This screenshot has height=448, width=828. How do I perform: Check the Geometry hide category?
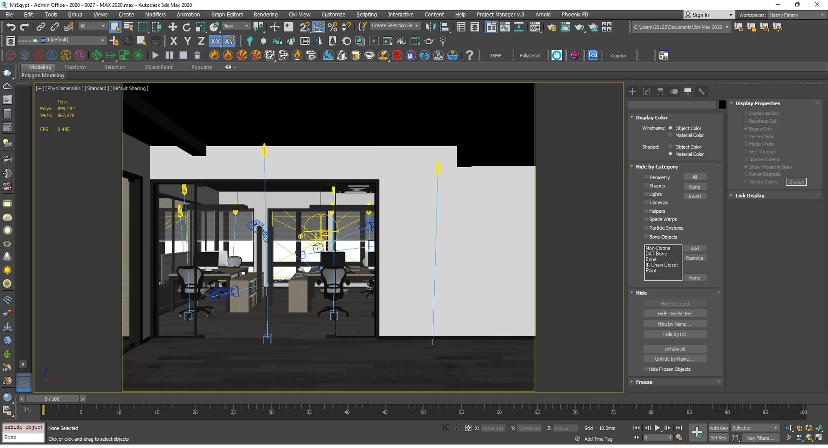(x=647, y=177)
